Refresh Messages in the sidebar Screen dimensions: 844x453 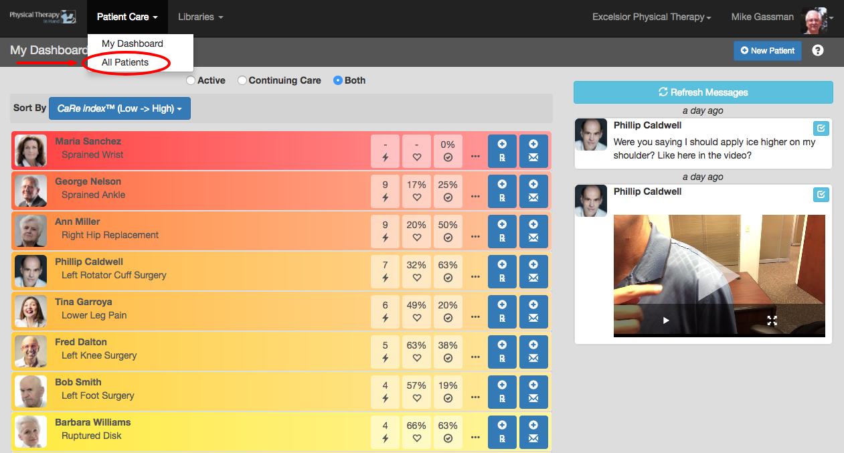[703, 92]
